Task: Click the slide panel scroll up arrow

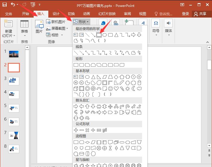Action: (27, 47)
